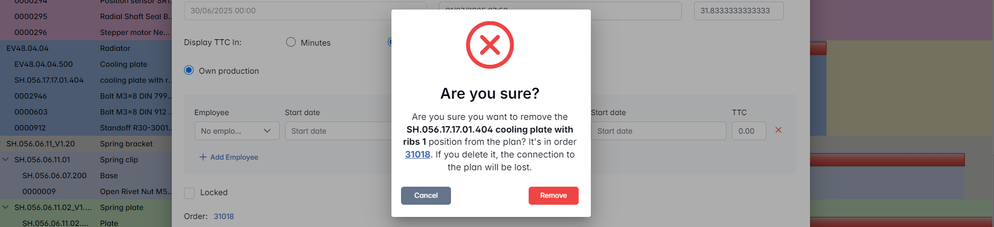Select the Own production option
Image resolution: width=994 pixels, height=227 pixels.
tap(189, 71)
